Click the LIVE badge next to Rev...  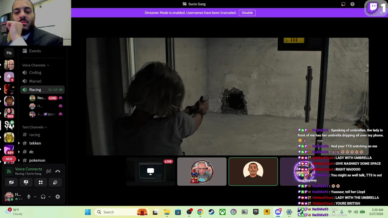tap(53, 98)
